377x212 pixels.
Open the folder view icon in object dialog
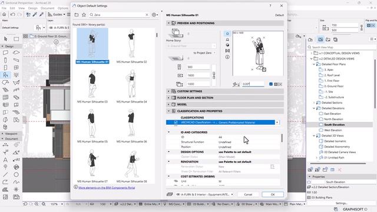point(77,15)
